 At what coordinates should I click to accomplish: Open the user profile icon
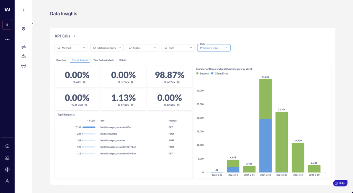coord(7,181)
